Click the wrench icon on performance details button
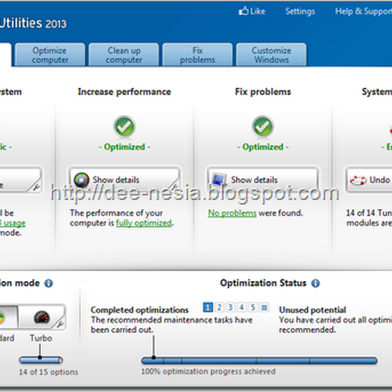The width and height of the screenshot is (392, 392). (x=174, y=187)
